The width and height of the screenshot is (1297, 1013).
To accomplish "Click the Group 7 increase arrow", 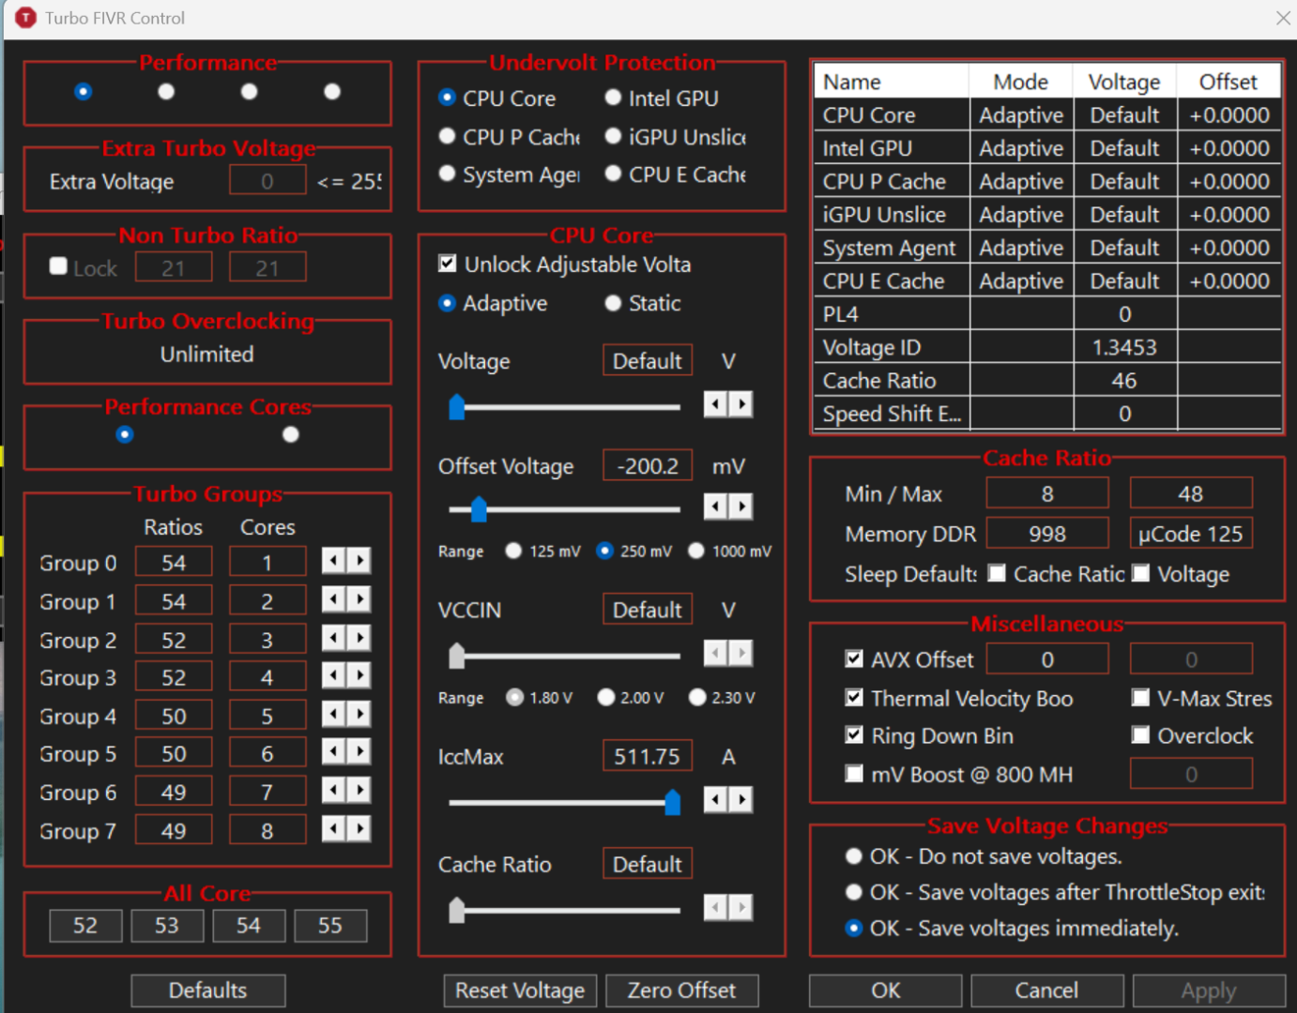I will tap(359, 829).
